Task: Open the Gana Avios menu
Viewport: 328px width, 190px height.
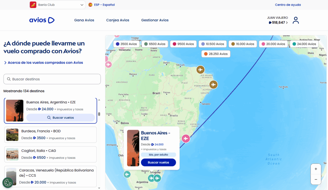Action: 84,20
